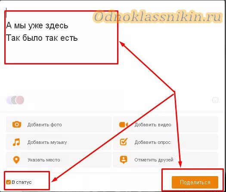Open «Указать место» option
The height and width of the screenshot is (192, 226).
pos(59,160)
